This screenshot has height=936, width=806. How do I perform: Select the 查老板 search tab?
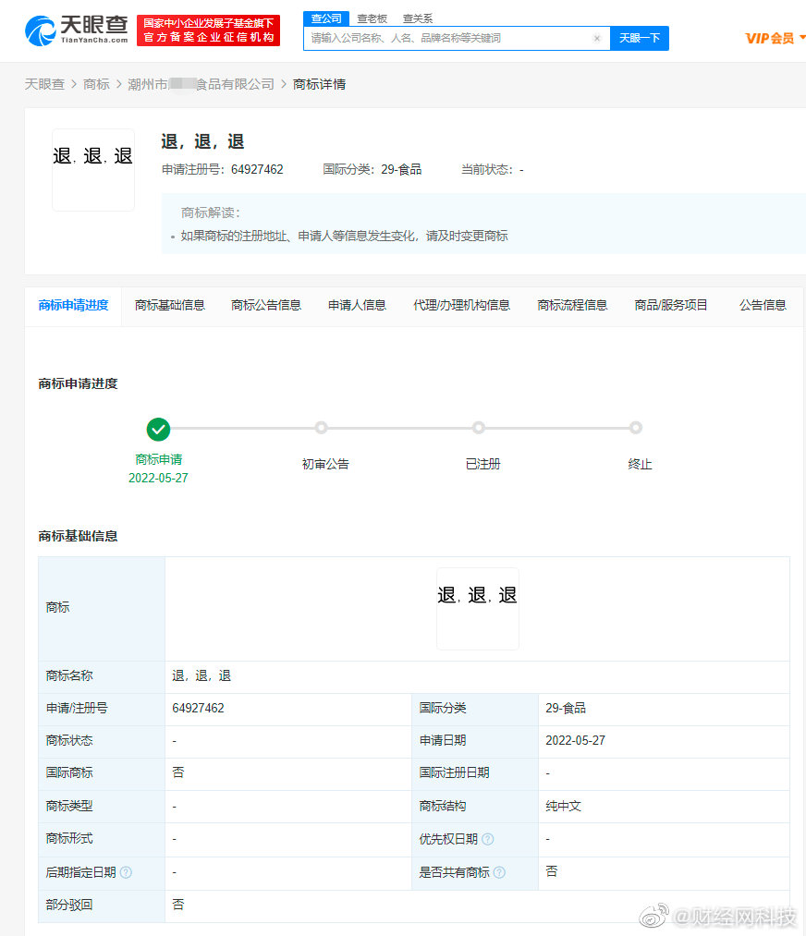pyautogui.click(x=372, y=18)
